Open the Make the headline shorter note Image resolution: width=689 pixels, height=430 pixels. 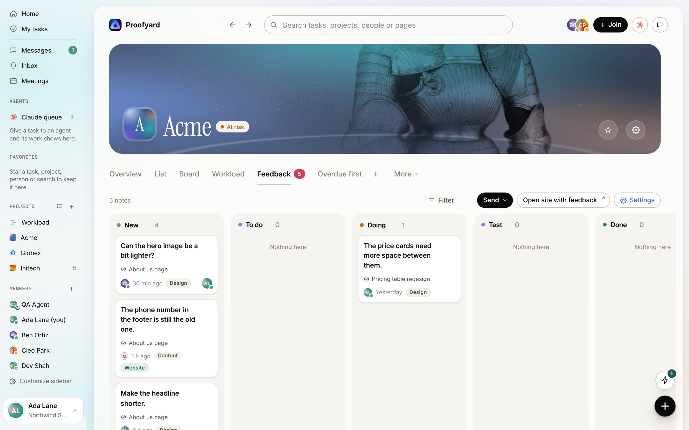167,406
